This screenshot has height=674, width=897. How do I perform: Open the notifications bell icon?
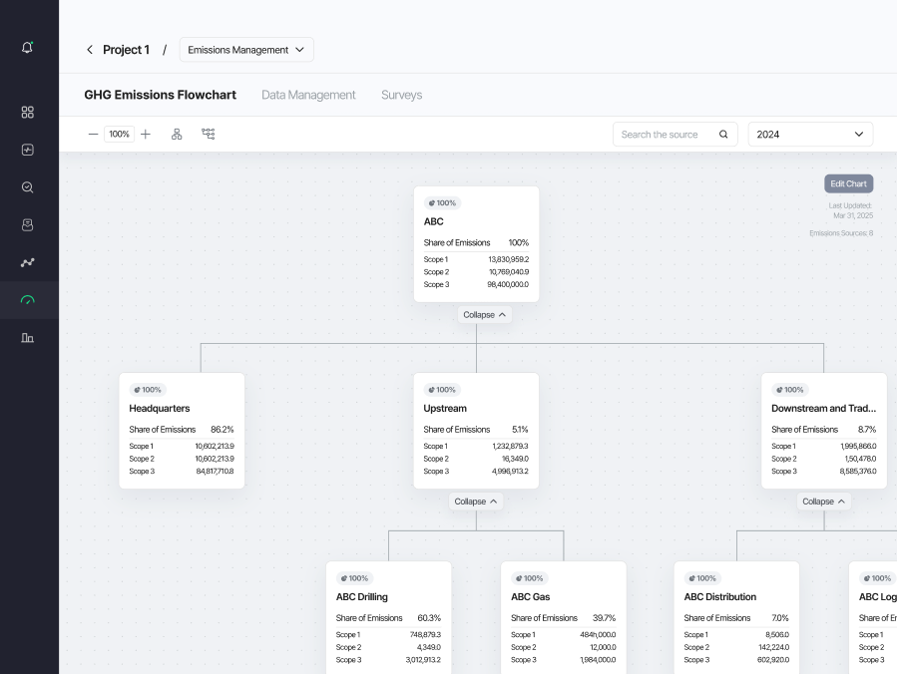28,48
